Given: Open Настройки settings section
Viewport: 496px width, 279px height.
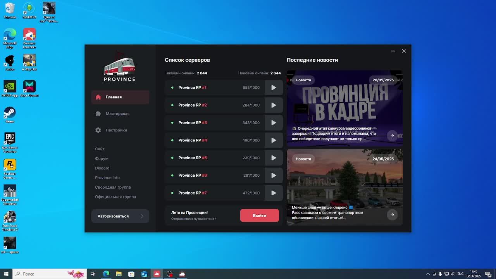Looking at the screenshot, I should click(x=116, y=130).
